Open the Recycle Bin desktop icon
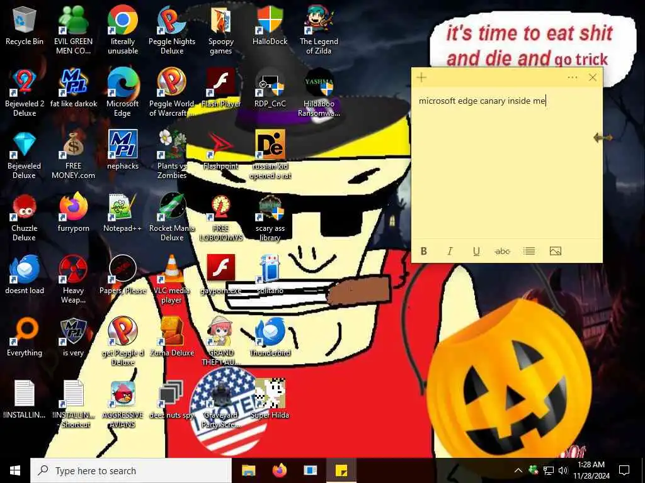This screenshot has width=645, height=483. coord(25,25)
